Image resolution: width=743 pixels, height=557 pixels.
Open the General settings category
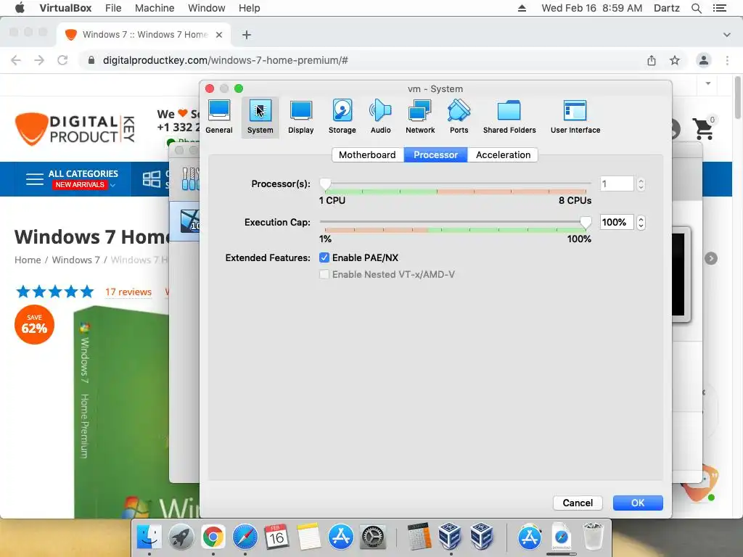pyautogui.click(x=219, y=117)
